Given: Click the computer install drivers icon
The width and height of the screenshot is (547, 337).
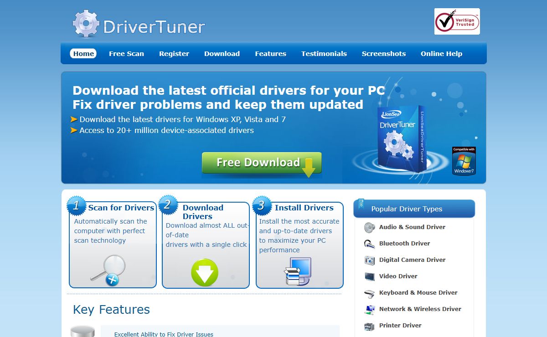Looking at the screenshot, I should point(298,271).
